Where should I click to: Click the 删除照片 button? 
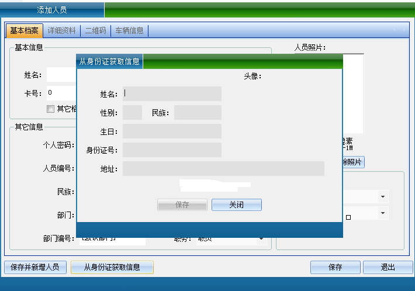click(353, 162)
